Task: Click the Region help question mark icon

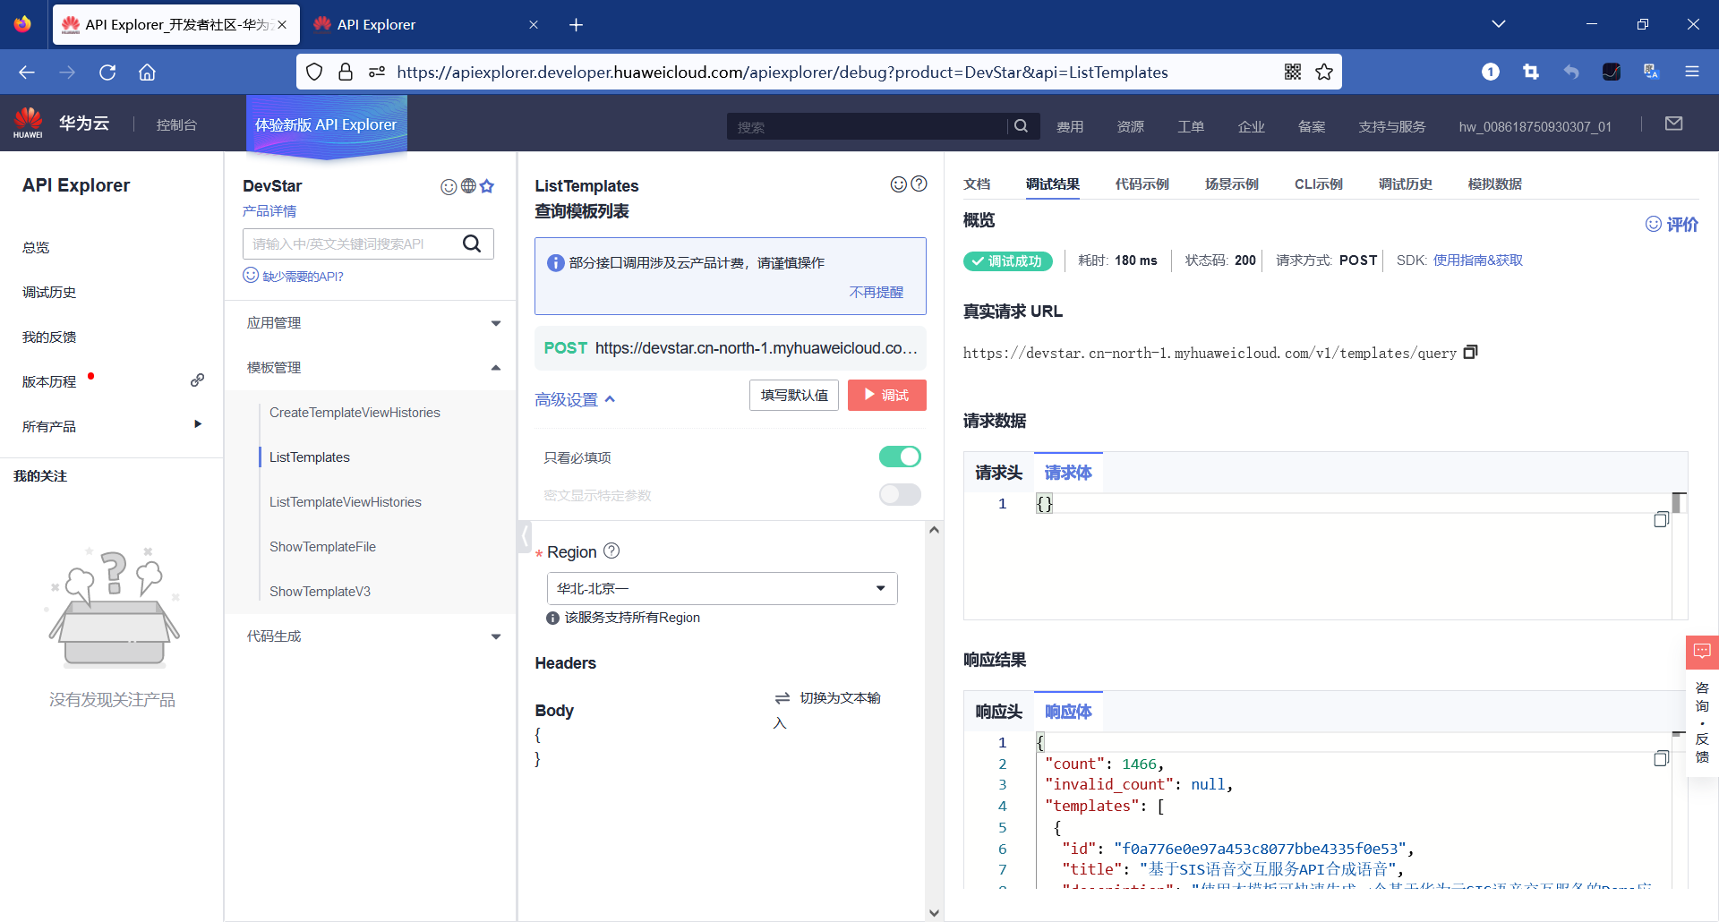Action: [x=611, y=551]
